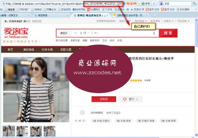Click the vertical scrollbar up arrow
This screenshot has height=138, width=198.
(x=196, y=20)
